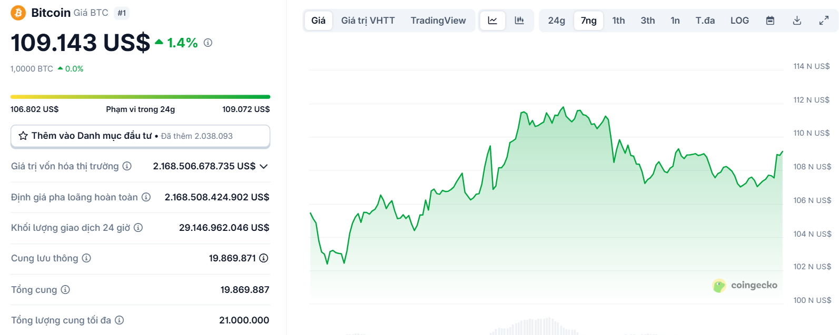Select the Giá trị VHTT tab
Viewport: 839px width, 335px height.
click(368, 21)
